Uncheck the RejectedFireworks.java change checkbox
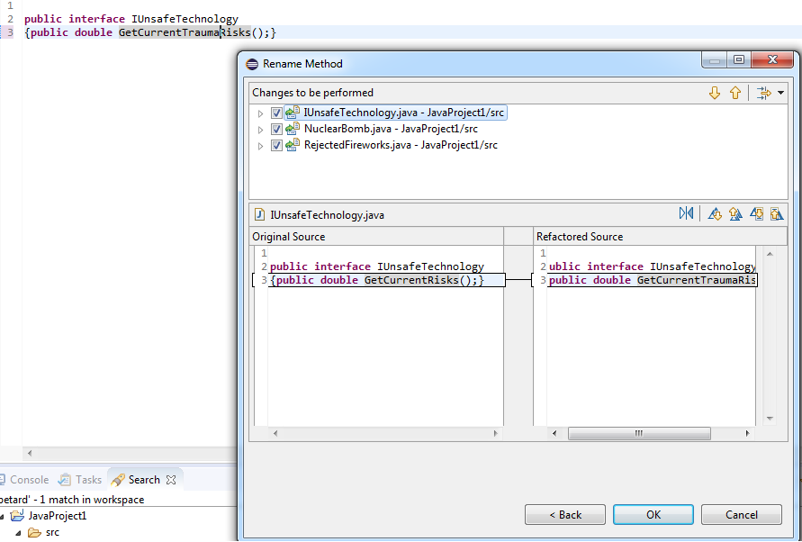Image resolution: width=802 pixels, height=542 pixels. [276, 146]
